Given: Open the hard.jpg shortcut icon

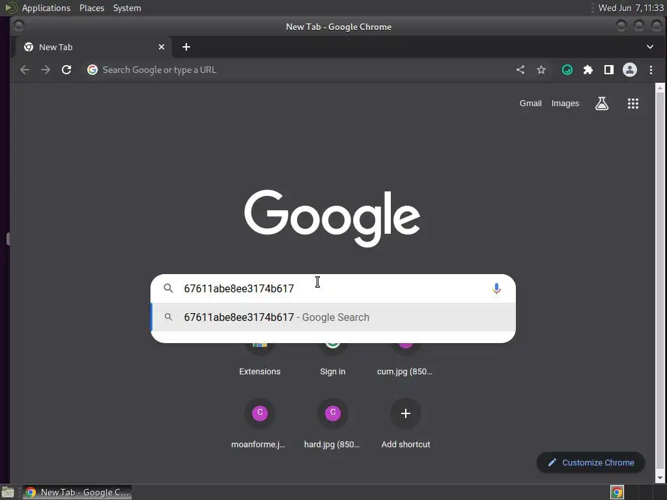Looking at the screenshot, I should [333, 413].
